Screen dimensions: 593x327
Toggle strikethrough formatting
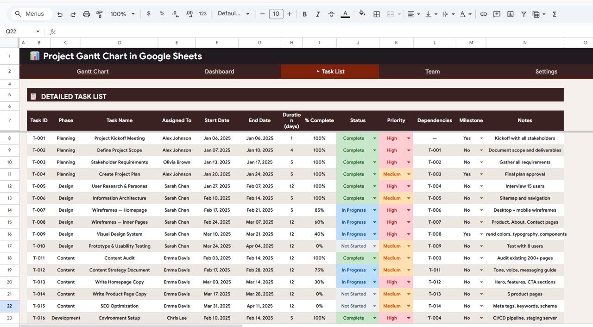pos(331,14)
